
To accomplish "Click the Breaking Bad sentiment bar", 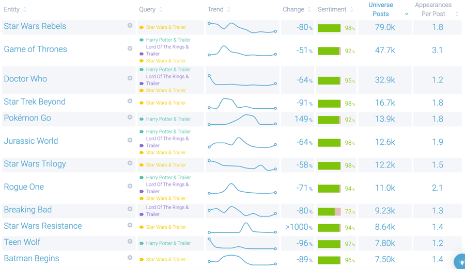I will pos(329,211).
